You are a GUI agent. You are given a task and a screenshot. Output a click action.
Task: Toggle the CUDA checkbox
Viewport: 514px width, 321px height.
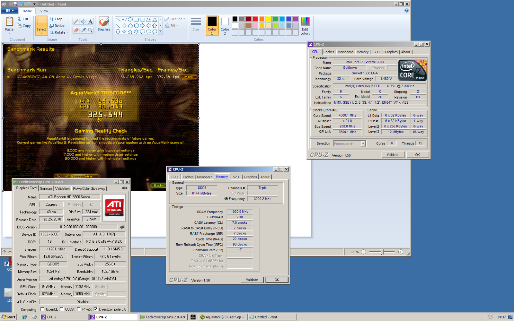tap(62, 309)
